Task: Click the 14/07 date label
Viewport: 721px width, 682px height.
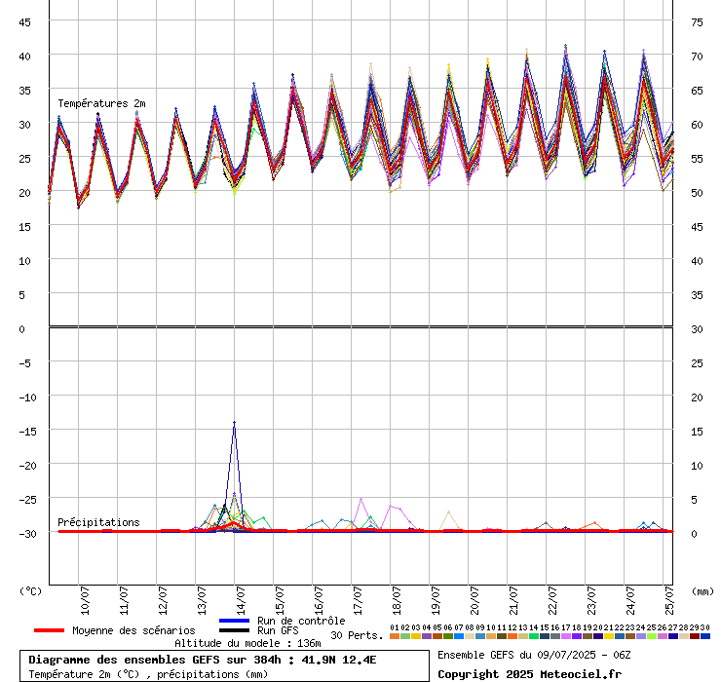Action: [x=241, y=600]
